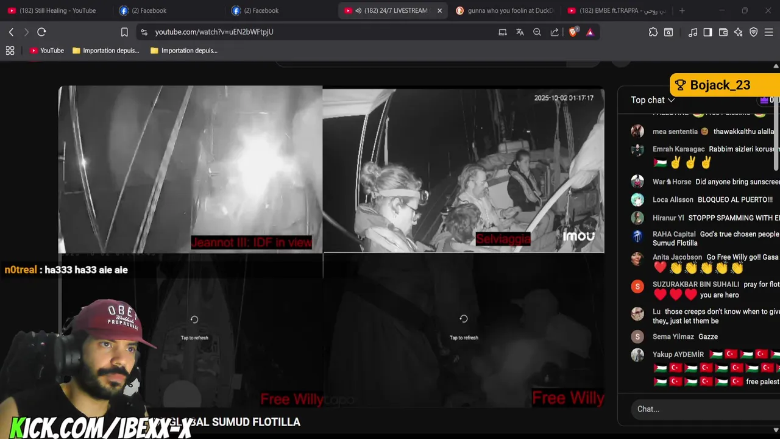Switch to the gunna who you foolin tab

[x=505, y=10]
